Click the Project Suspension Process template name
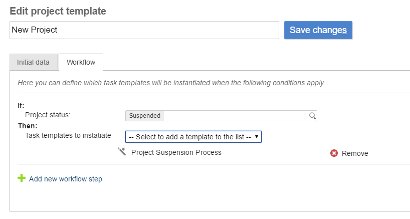 click(x=176, y=152)
